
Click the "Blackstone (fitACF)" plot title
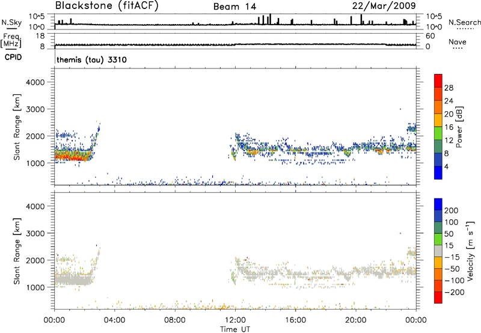pyautogui.click(x=107, y=5)
